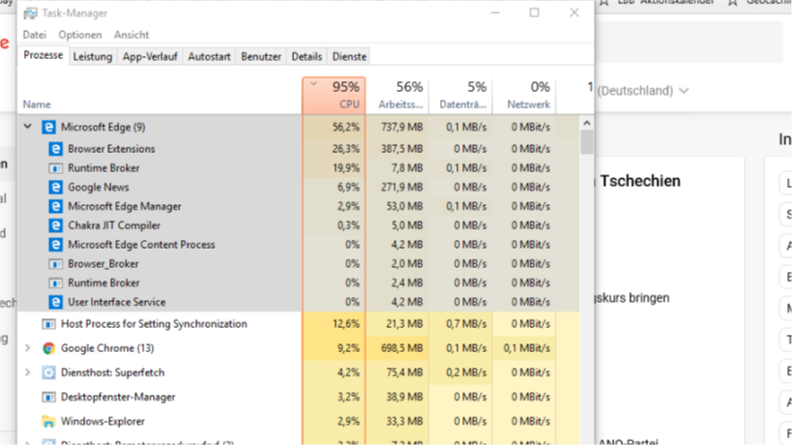Click the Google News Edge icon
This screenshot has height=445, width=792.
click(55, 187)
